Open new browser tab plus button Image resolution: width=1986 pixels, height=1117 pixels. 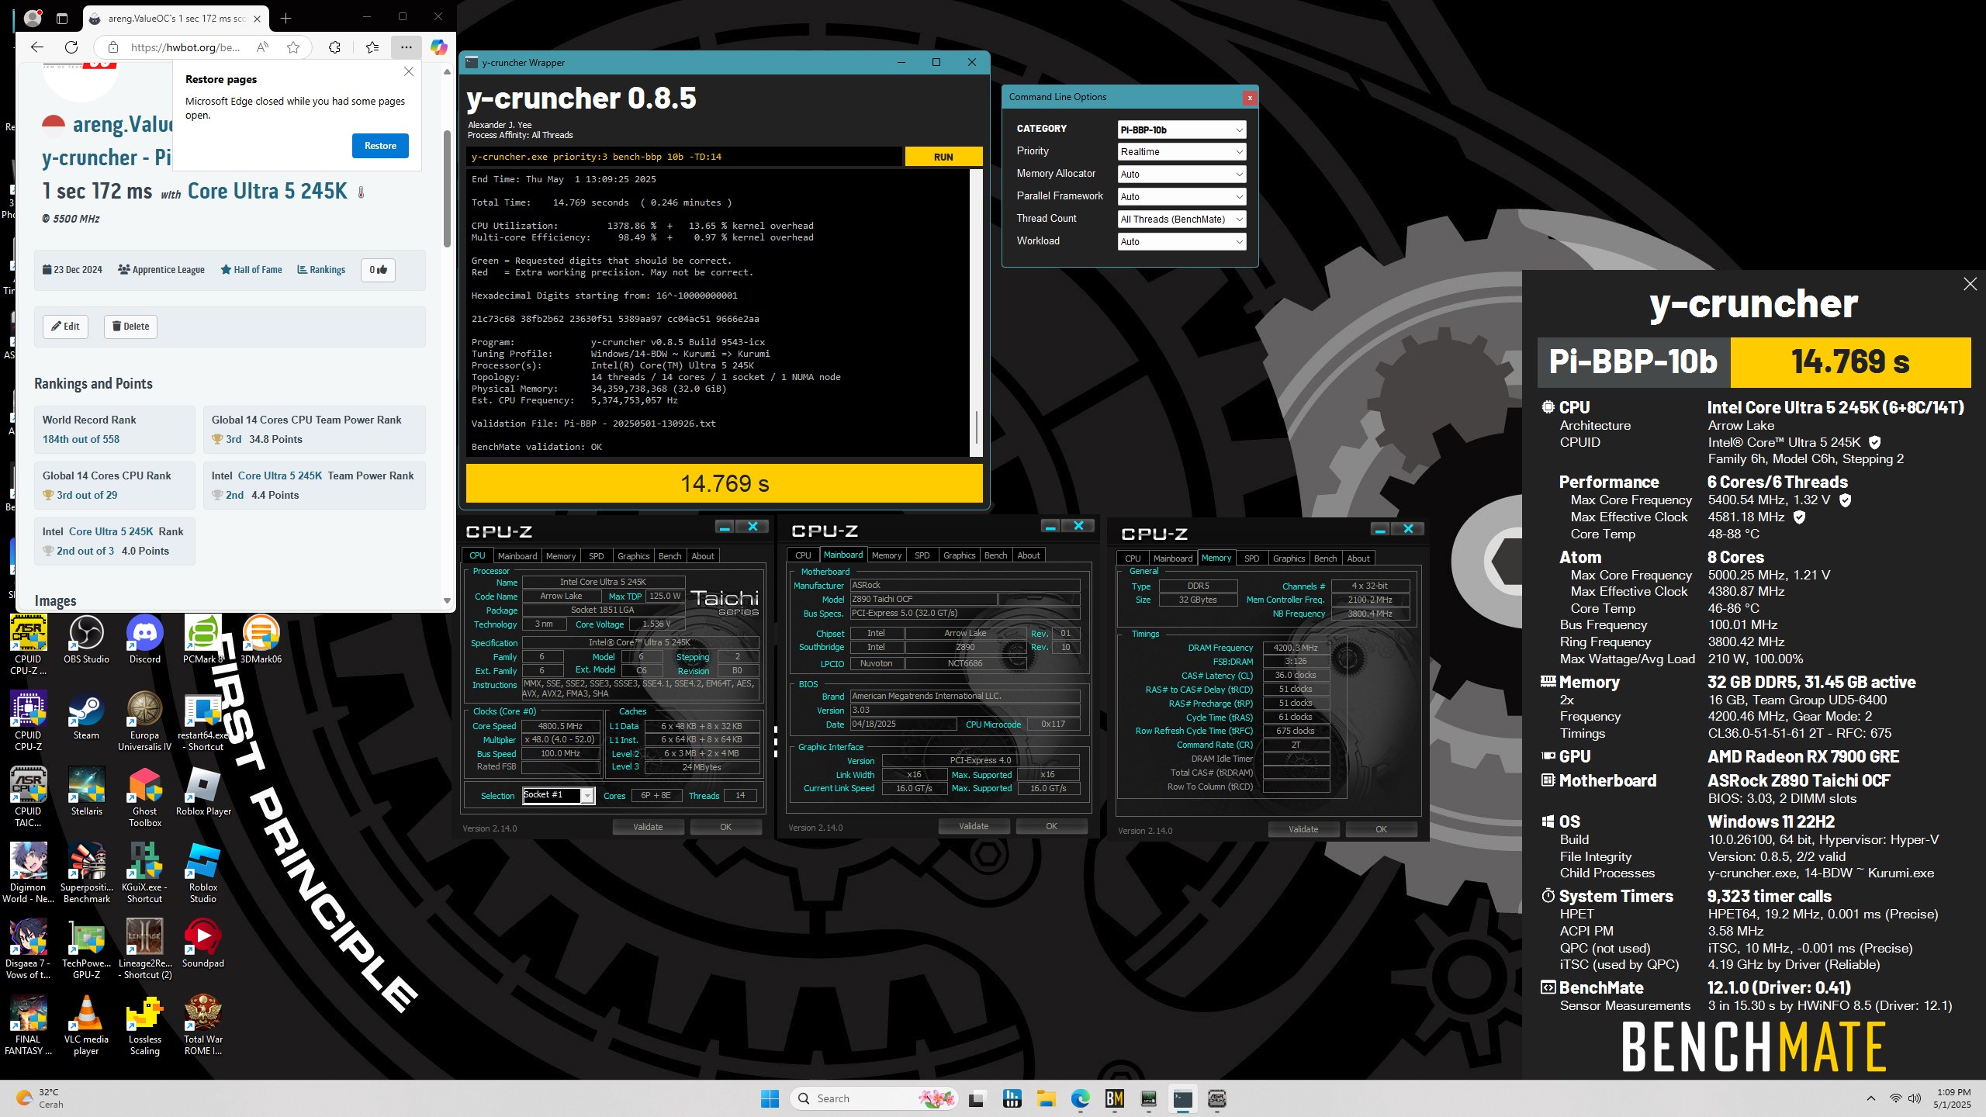pyautogui.click(x=285, y=18)
